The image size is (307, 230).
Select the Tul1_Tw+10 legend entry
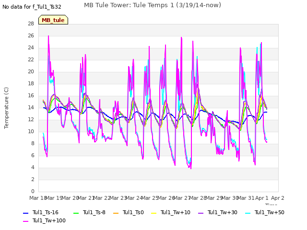(171, 213)
